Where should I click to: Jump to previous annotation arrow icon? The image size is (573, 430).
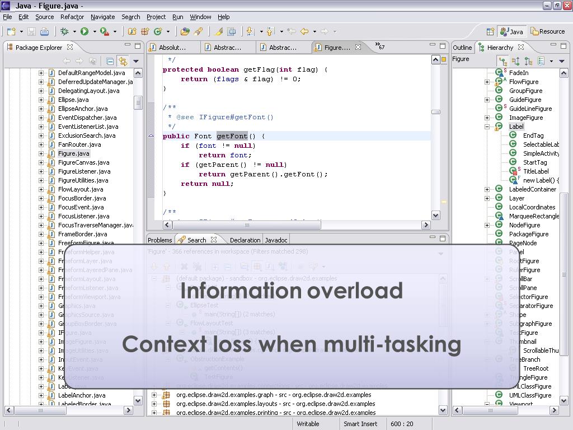point(270,32)
